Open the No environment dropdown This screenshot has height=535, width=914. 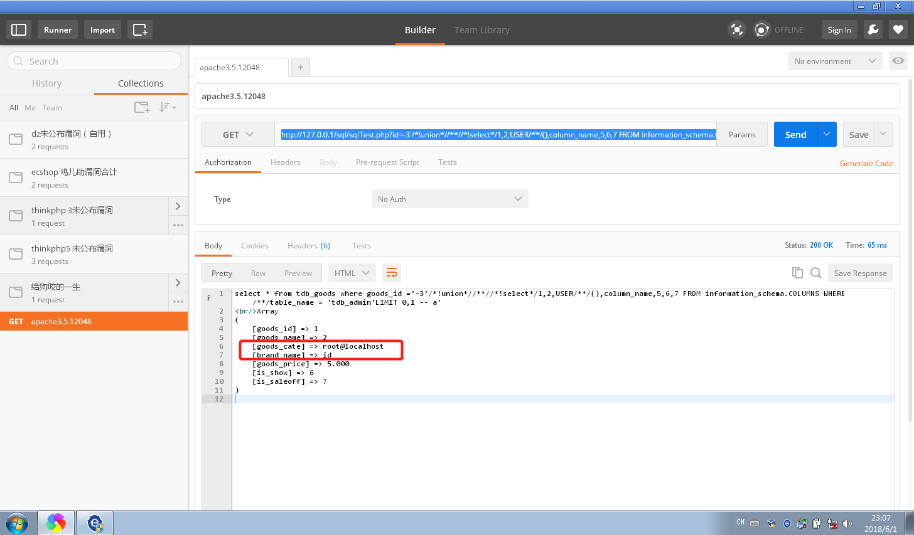coord(836,61)
